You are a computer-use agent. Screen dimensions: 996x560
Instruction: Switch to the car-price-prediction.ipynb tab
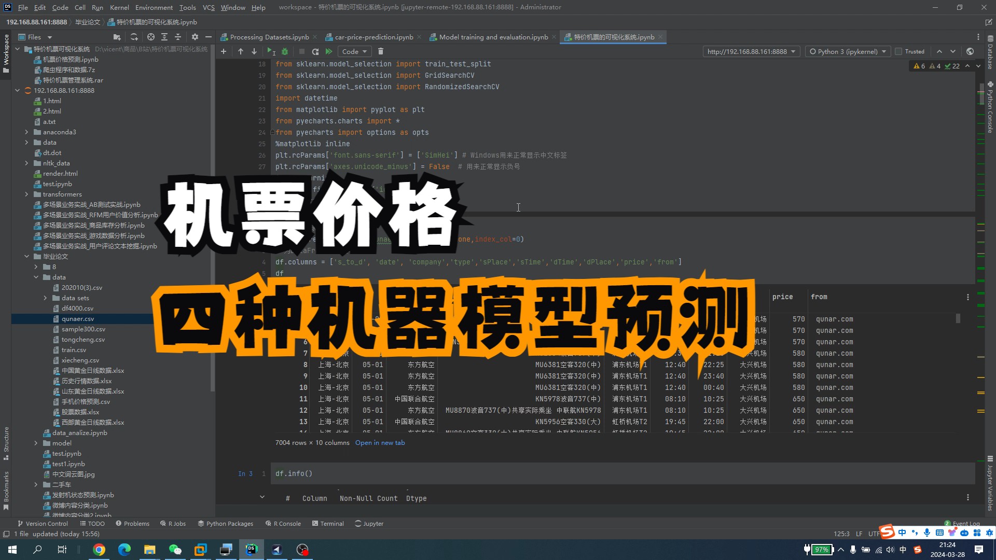point(374,37)
